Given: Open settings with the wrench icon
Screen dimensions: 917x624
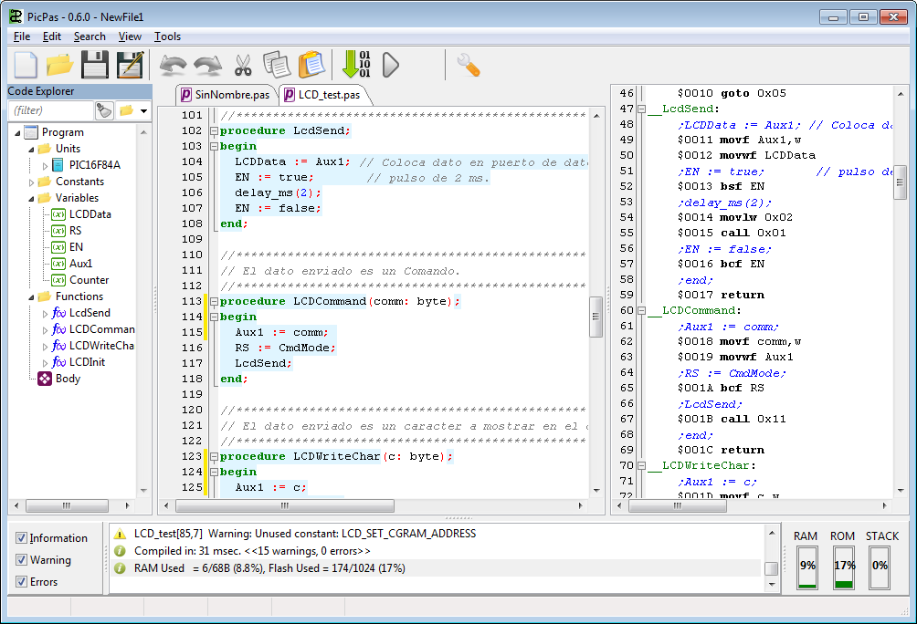Looking at the screenshot, I should coord(468,65).
